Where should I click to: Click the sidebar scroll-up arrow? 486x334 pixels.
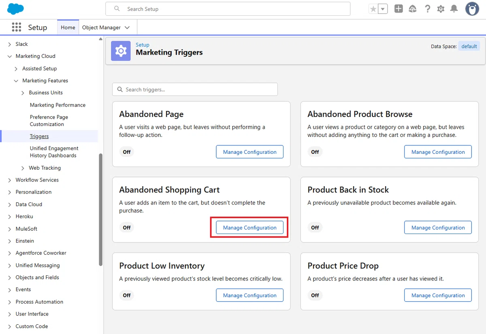coord(101,39)
